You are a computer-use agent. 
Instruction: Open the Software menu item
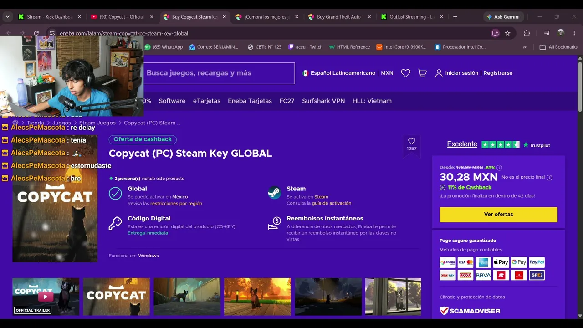click(172, 101)
